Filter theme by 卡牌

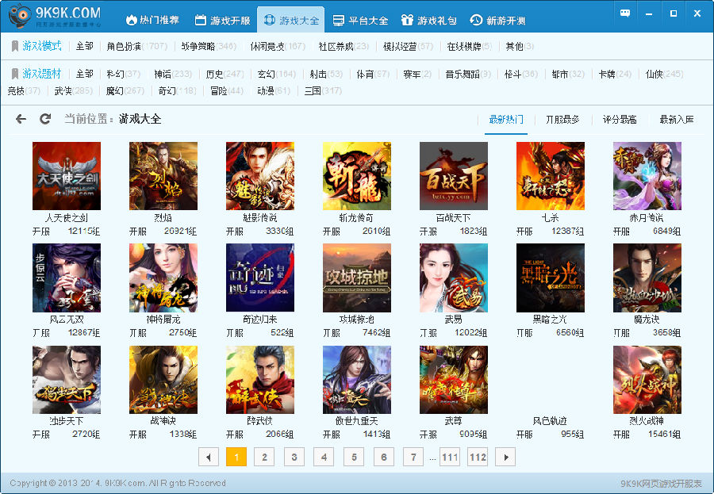615,74
